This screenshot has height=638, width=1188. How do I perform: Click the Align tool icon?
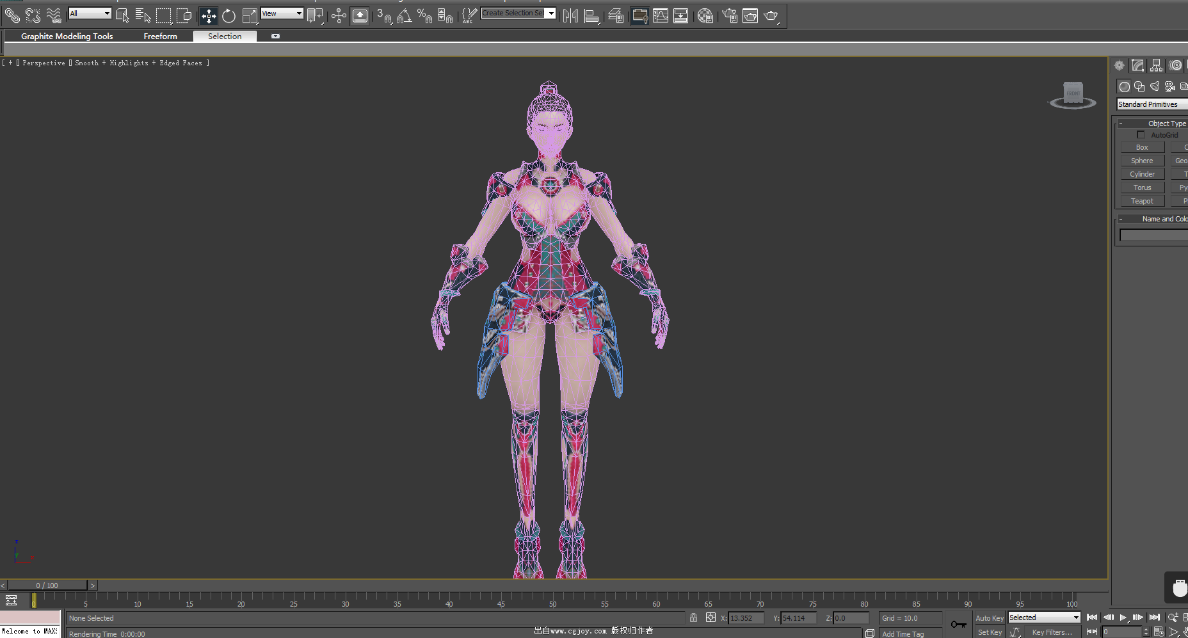592,16
